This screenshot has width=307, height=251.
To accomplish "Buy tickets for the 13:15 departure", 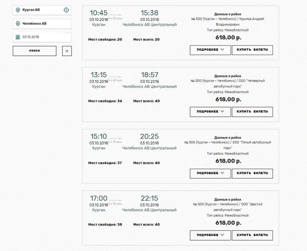I will tap(252, 111).
